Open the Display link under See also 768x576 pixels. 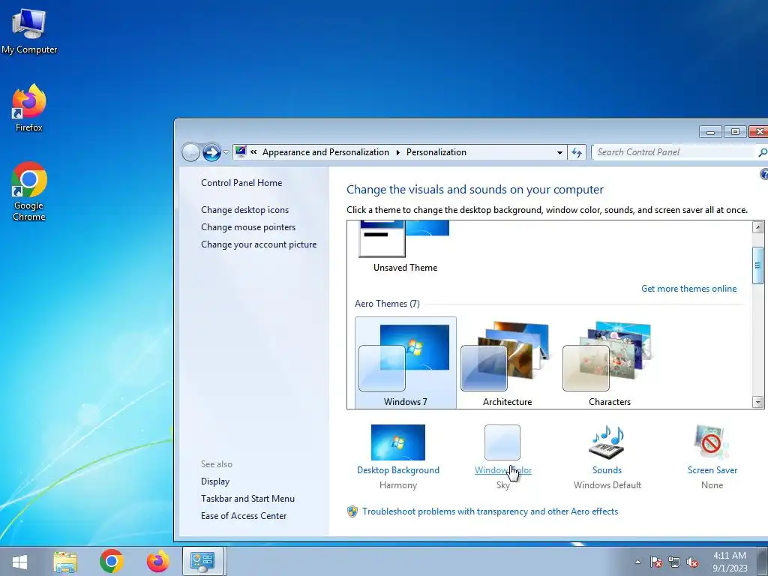215,481
